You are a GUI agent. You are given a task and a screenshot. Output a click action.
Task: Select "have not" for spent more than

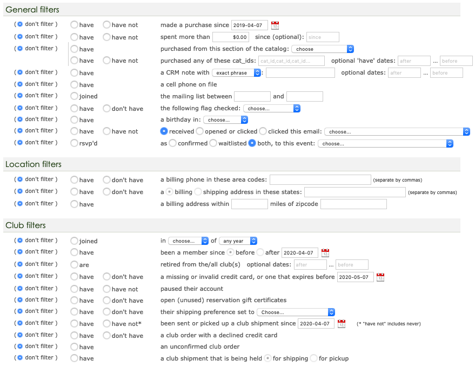pyautogui.click(x=106, y=37)
